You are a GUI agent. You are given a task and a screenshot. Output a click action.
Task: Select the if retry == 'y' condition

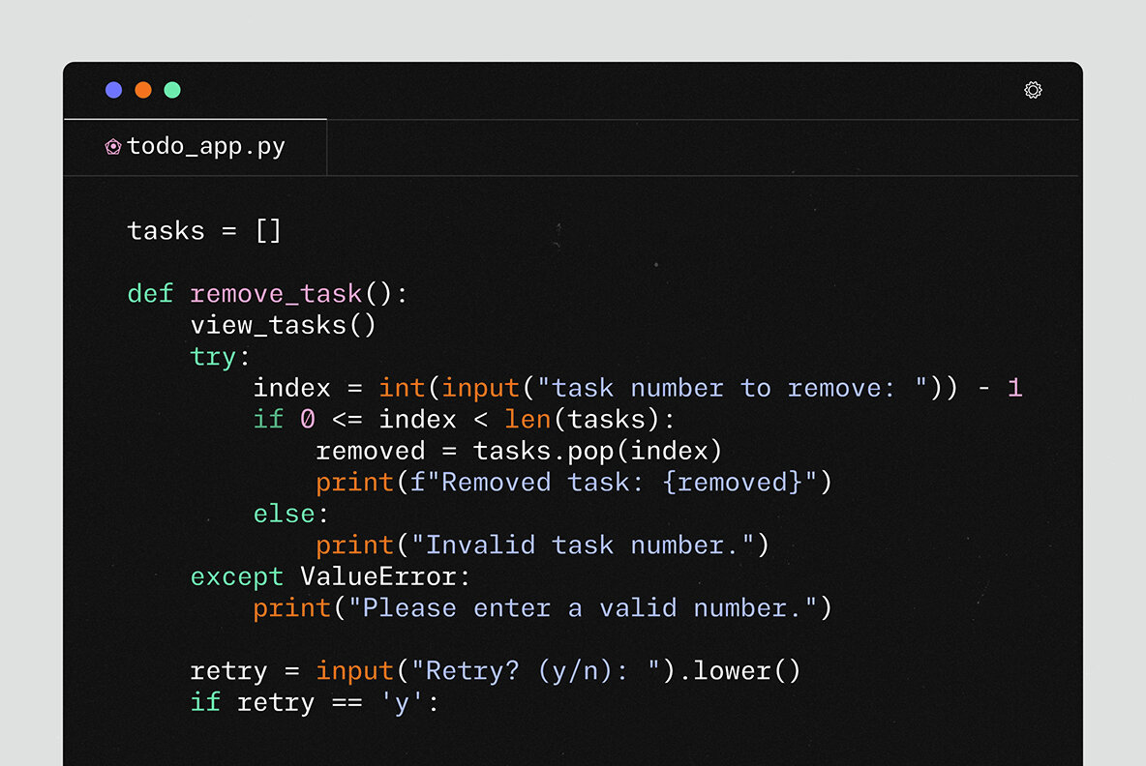(x=312, y=702)
